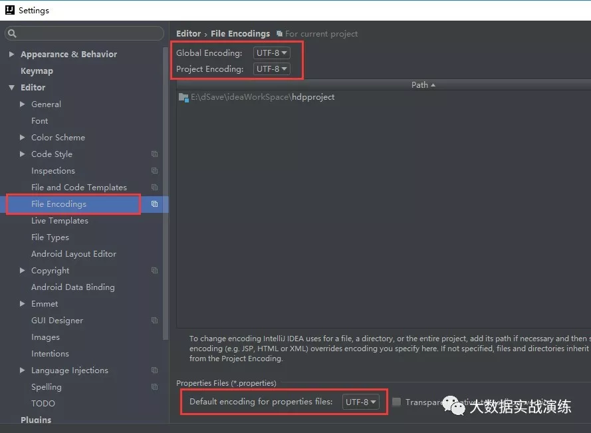Open the Global Encoding dropdown

[272, 53]
